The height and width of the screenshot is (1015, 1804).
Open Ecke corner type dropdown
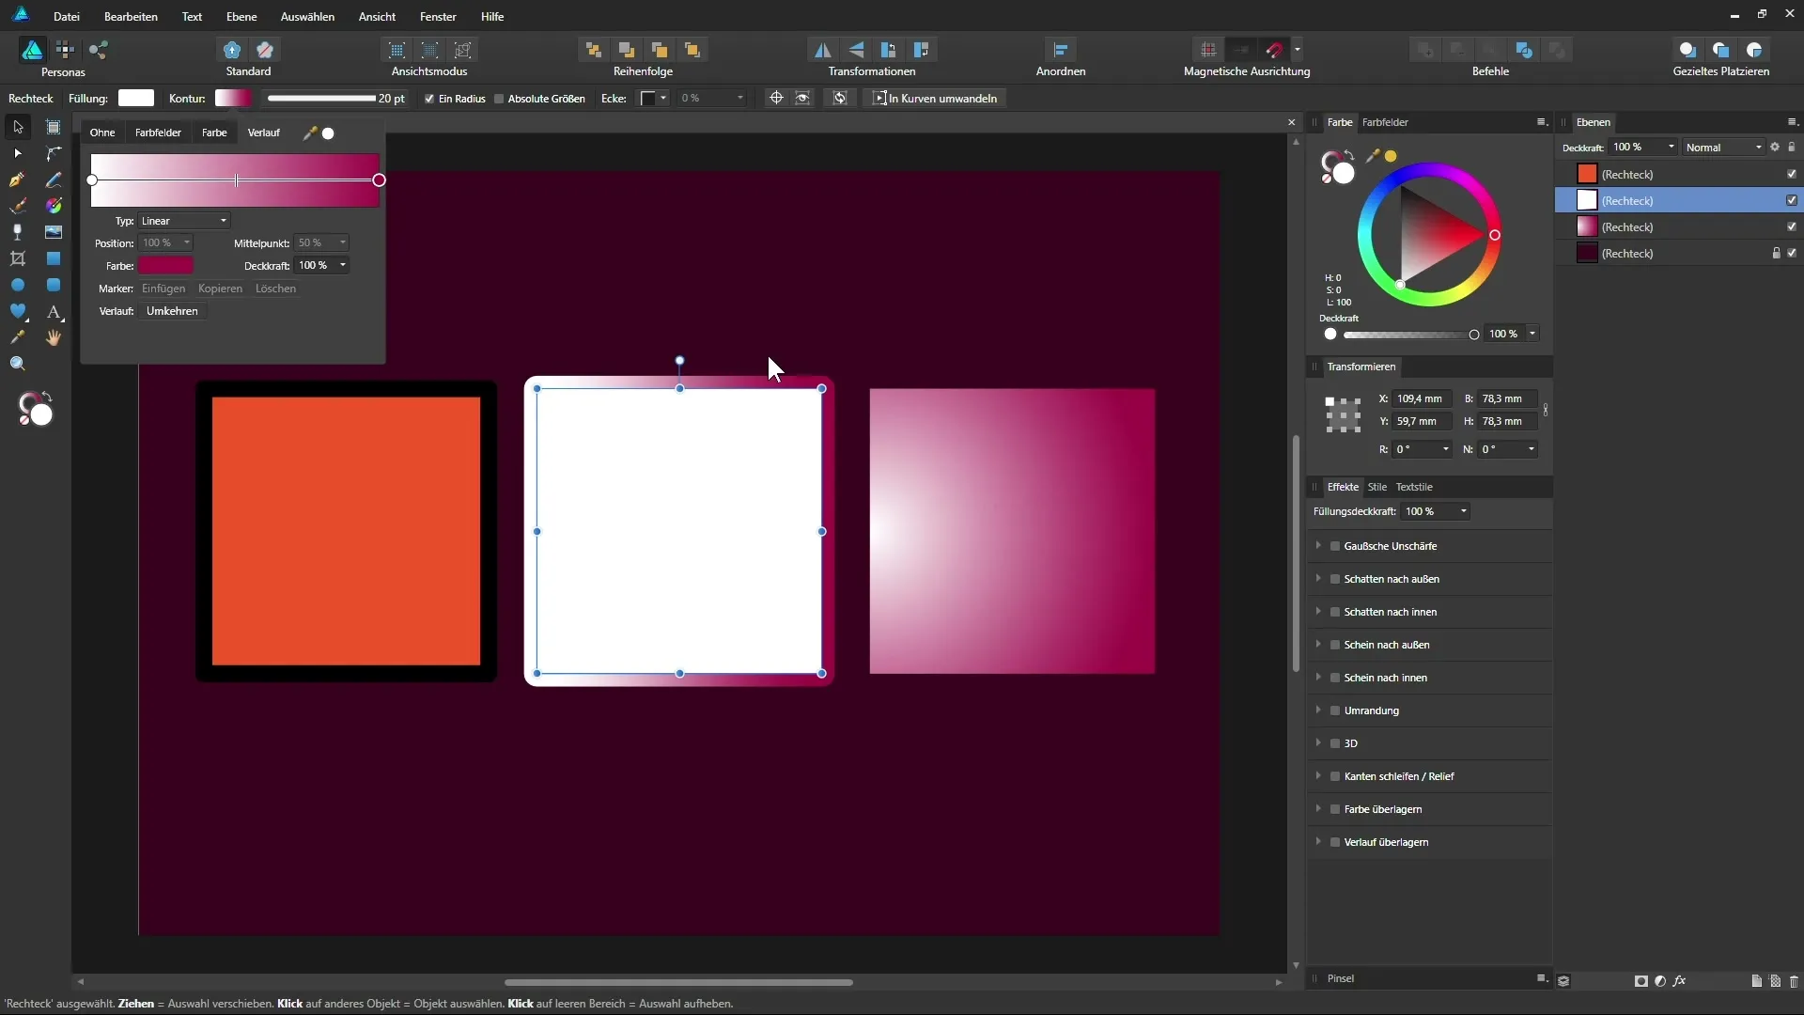coord(654,99)
